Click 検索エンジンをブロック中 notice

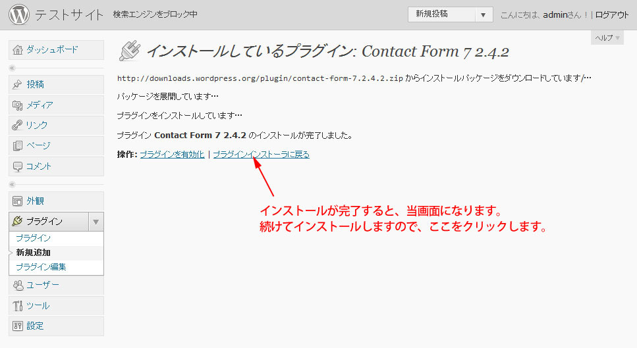tap(155, 14)
